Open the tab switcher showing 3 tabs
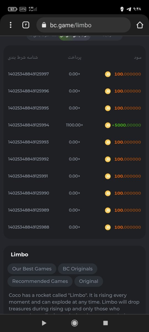Screen dimensions: 149x332 (26, 25)
